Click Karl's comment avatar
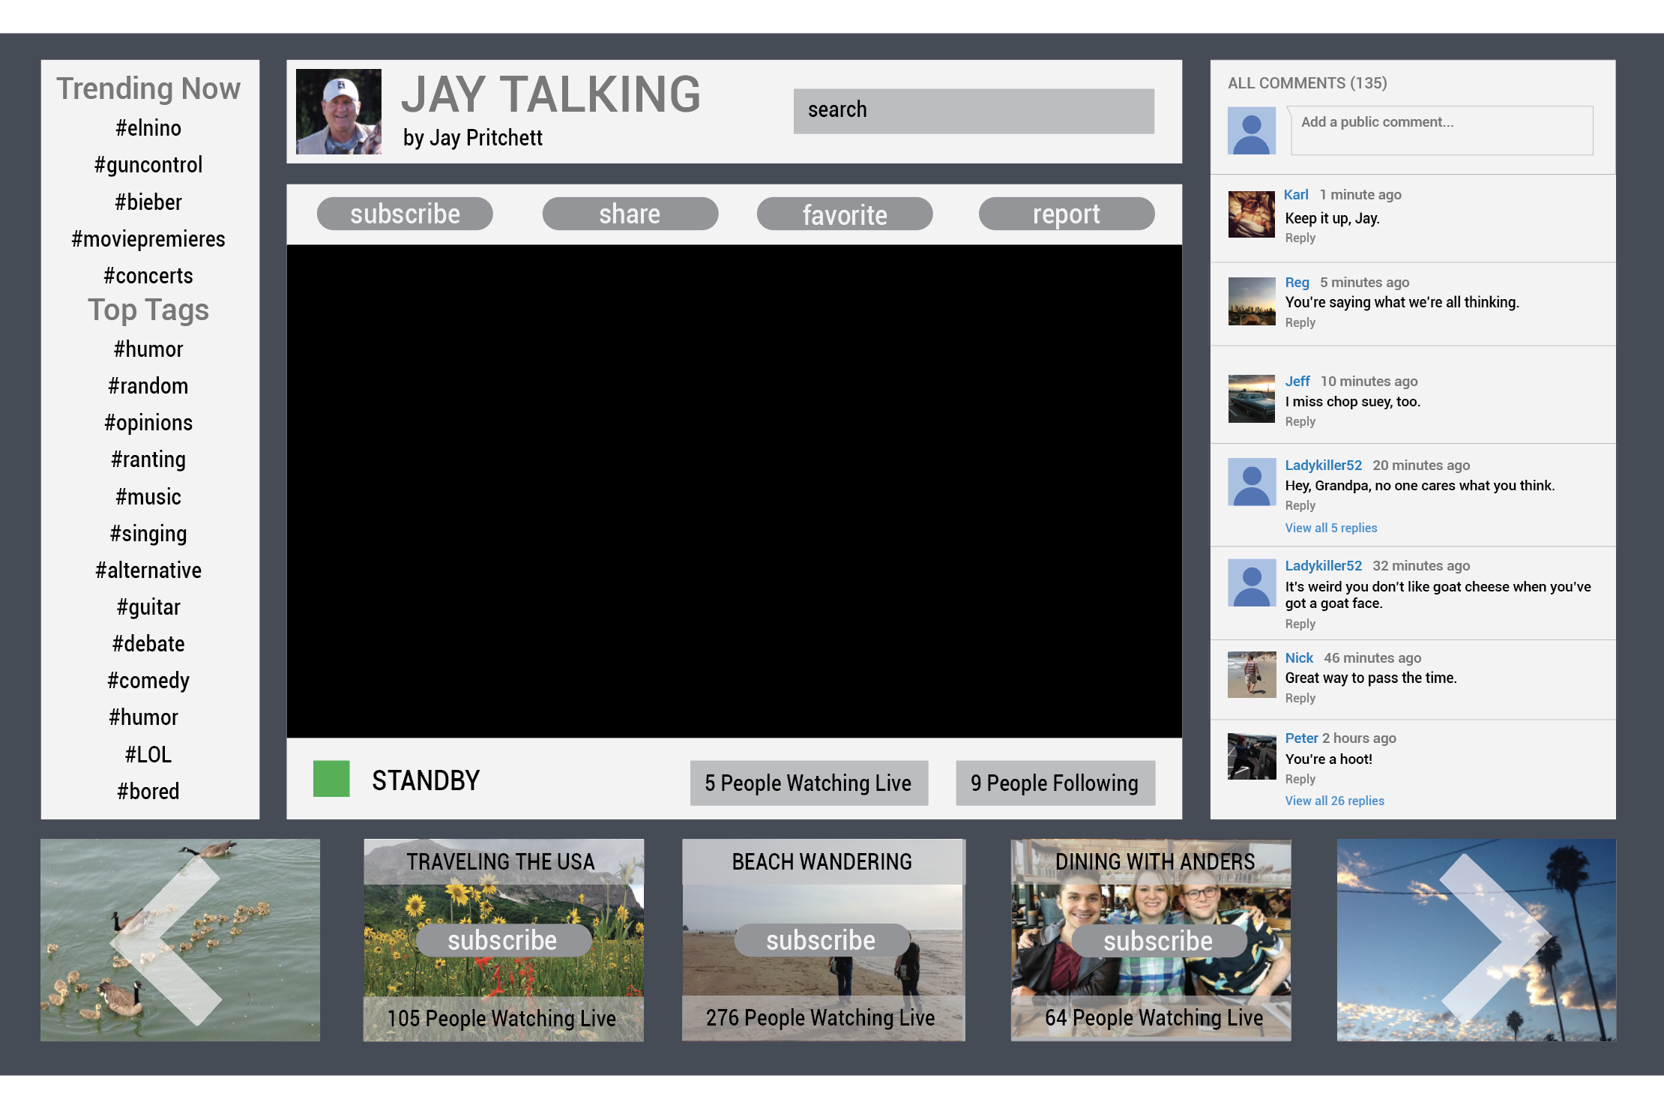 (1251, 214)
